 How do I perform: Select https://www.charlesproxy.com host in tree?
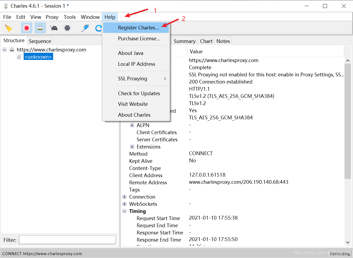point(51,50)
